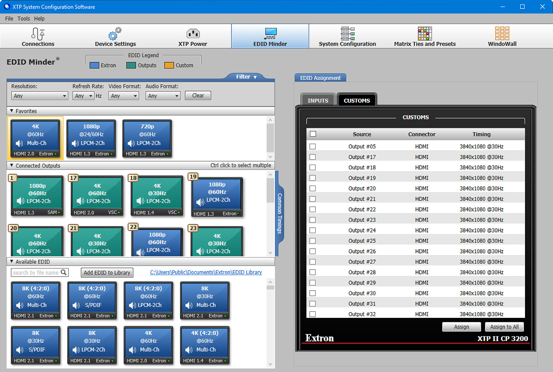Viewport: 553px width, 372px height.
Task: Check the Output #19 checkbox
Action: [x=313, y=178]
